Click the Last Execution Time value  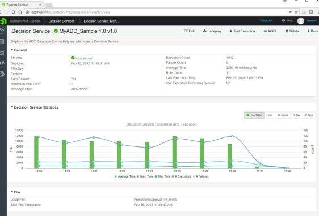click(245, 78)
